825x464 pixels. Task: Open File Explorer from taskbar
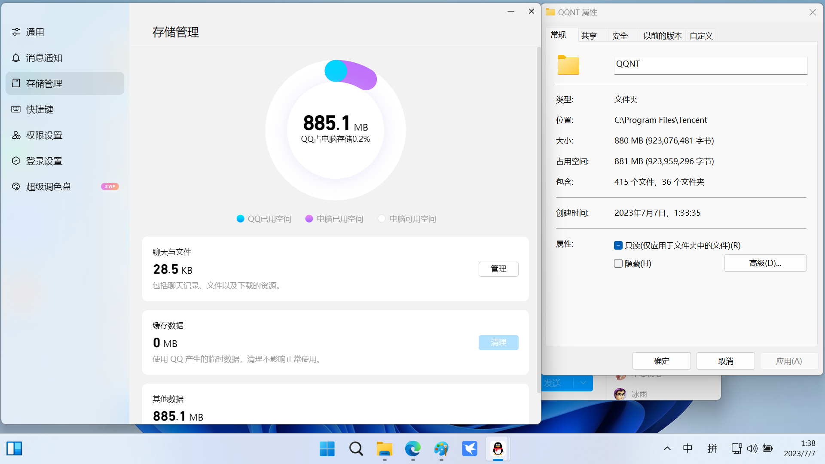(385, 449)
